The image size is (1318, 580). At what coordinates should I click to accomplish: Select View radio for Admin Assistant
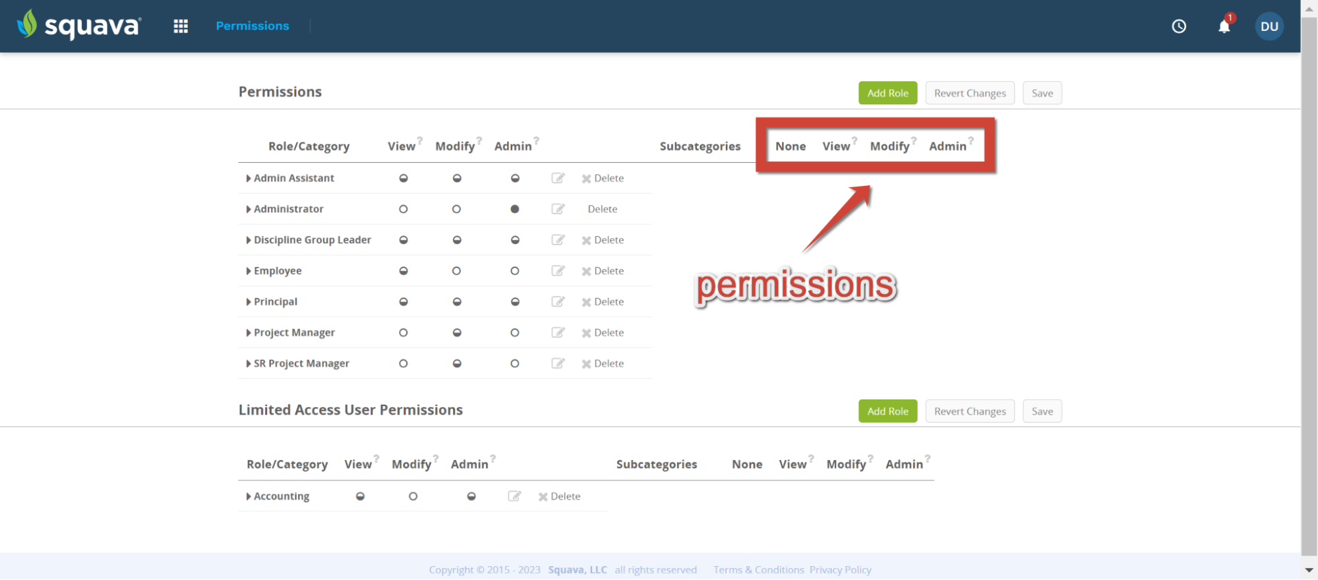(x=404, y=178)
